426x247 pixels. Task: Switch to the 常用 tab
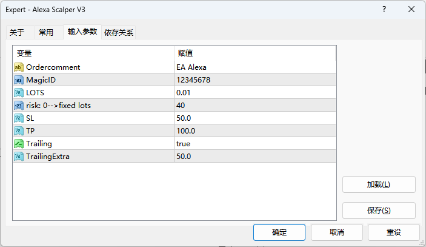(x=46, y=33)
